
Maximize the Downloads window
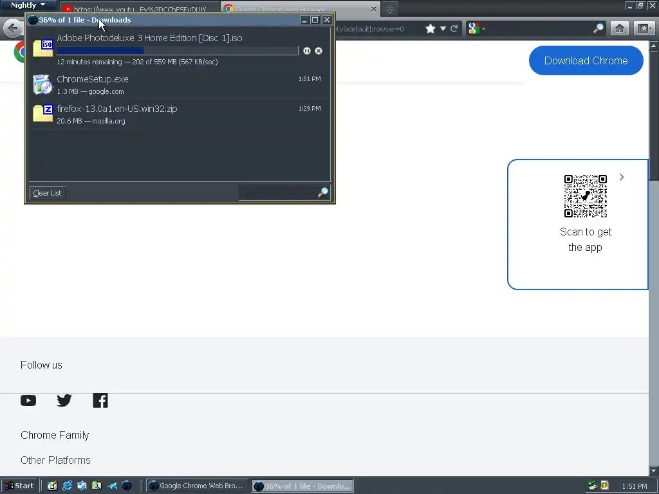point(315,20)
